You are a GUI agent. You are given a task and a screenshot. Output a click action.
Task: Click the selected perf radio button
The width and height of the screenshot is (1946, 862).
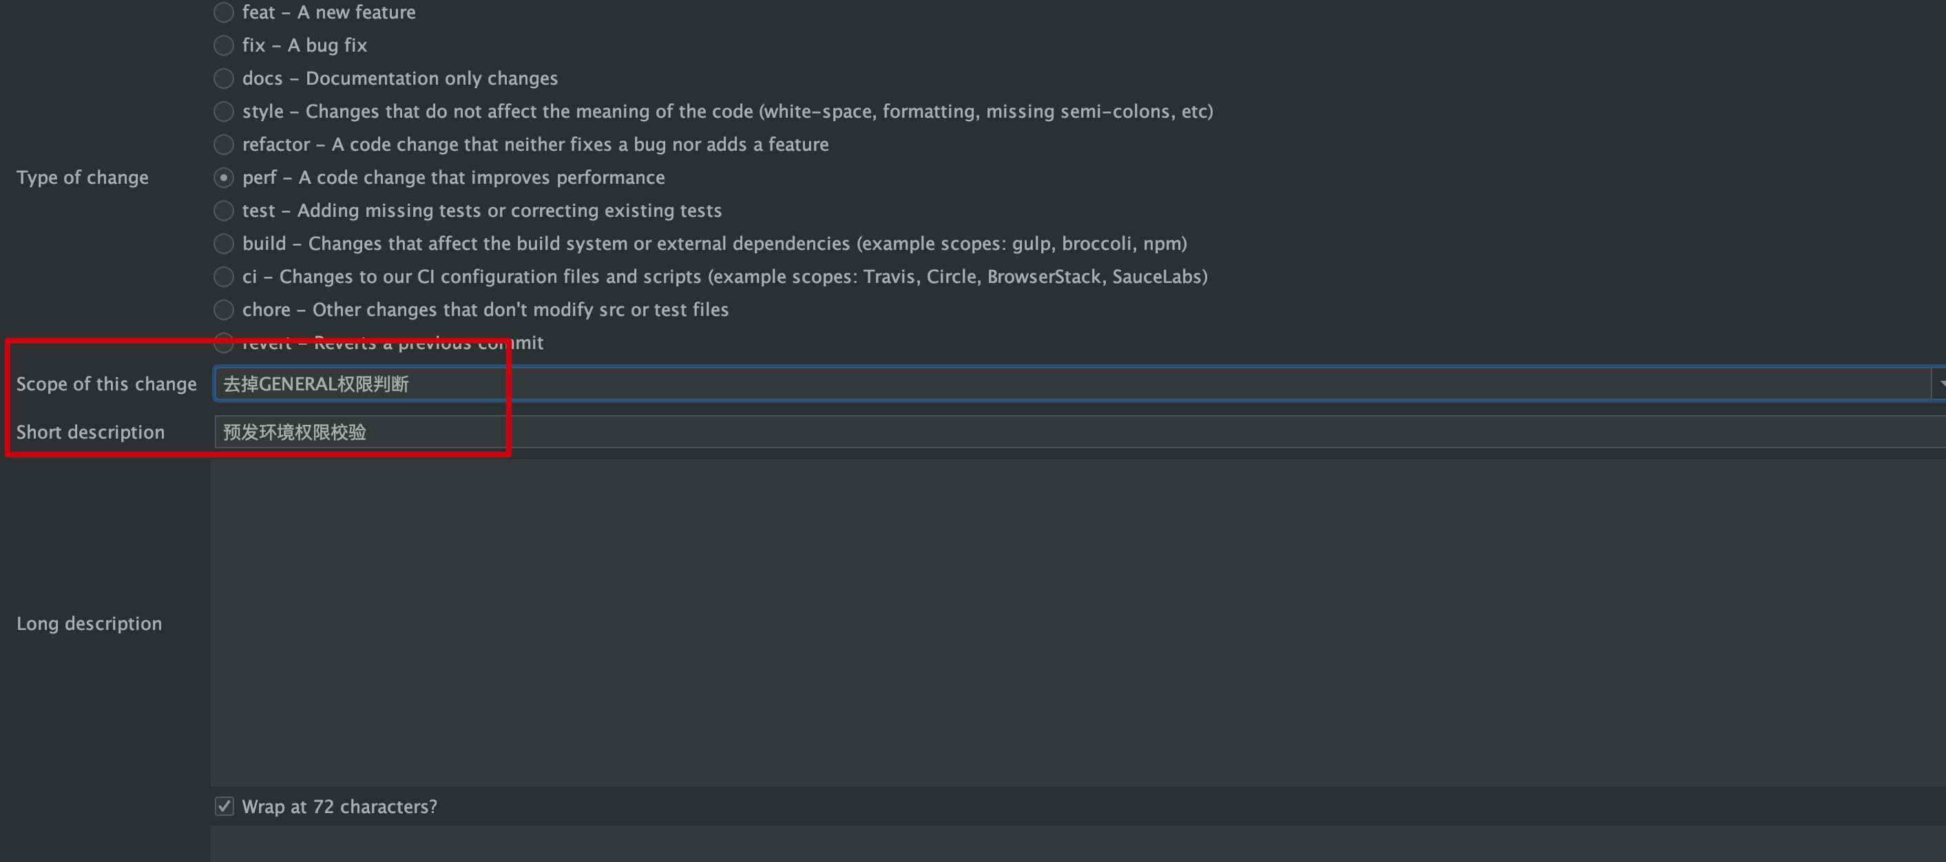(224, 178)
